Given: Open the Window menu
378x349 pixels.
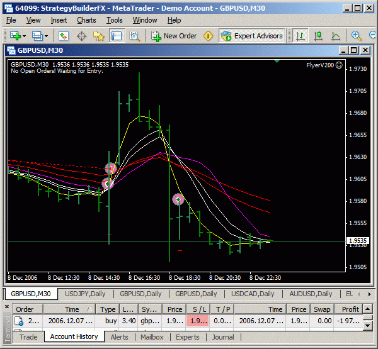Looking at the screenshot, I should 145,20.
